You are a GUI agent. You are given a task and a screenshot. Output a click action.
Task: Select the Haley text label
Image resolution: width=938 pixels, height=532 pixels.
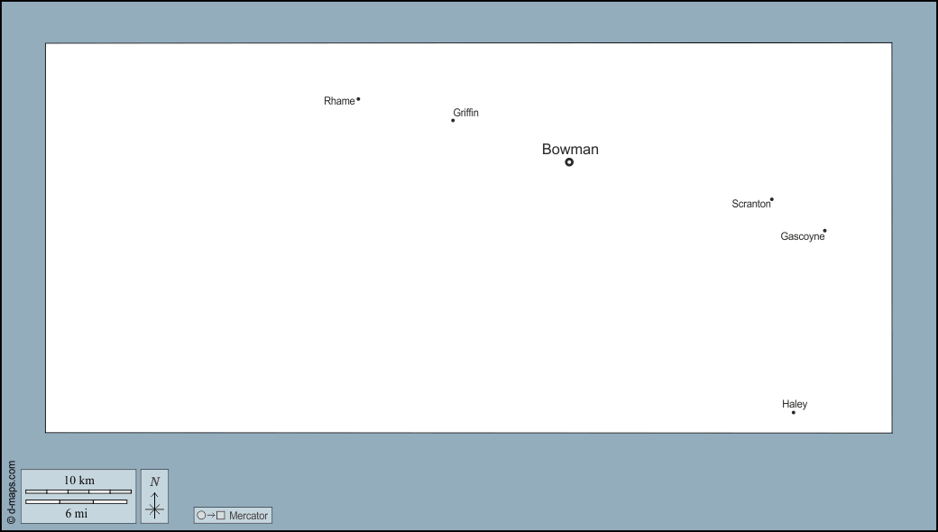click(795, 404)
